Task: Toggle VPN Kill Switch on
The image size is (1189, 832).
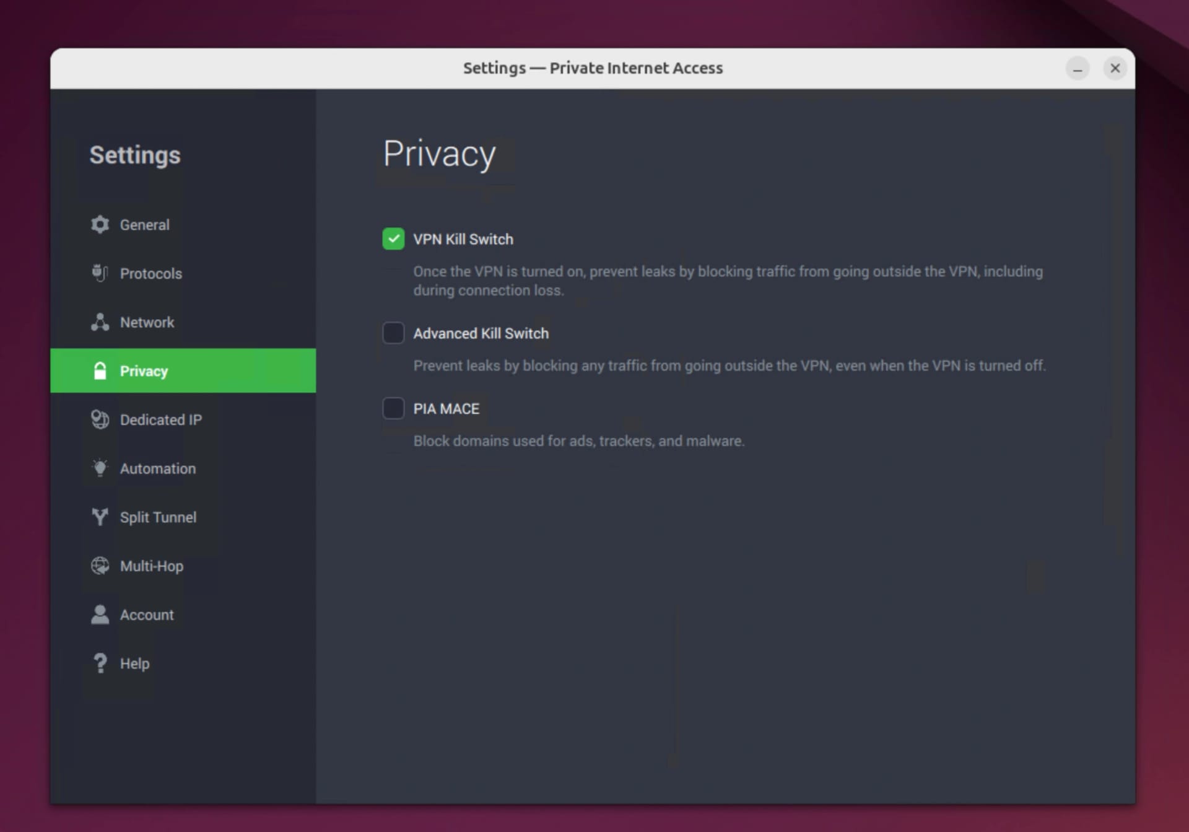Action: (x=393, y=239)
